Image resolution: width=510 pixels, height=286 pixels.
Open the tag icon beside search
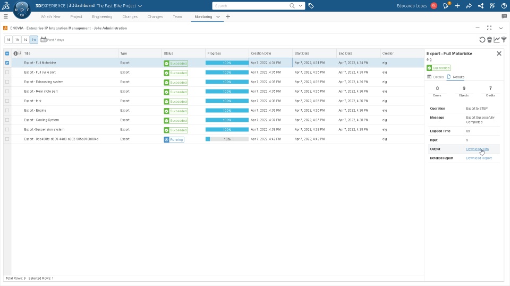point(311,6)
